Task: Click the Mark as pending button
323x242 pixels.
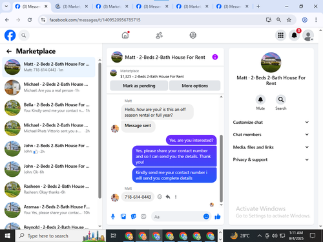Action: pos(139,86)
